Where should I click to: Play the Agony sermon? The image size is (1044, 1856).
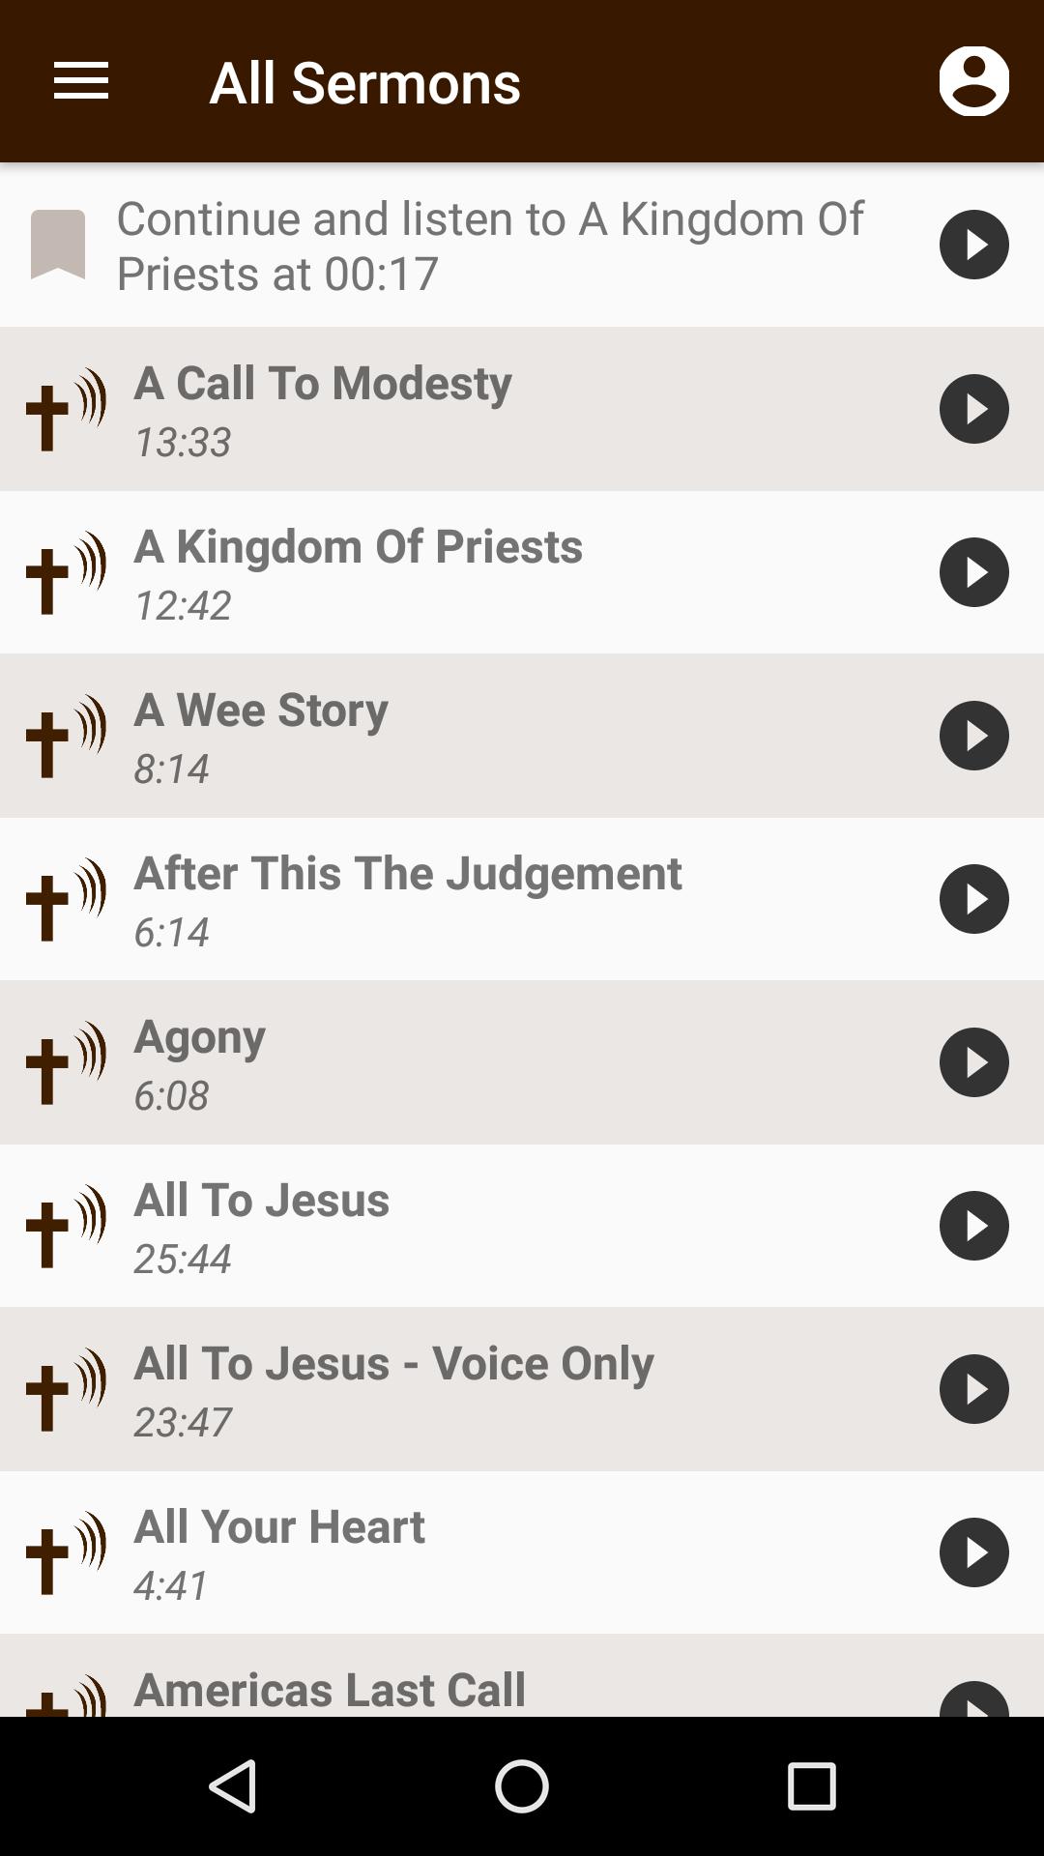tap(973, 1062)
